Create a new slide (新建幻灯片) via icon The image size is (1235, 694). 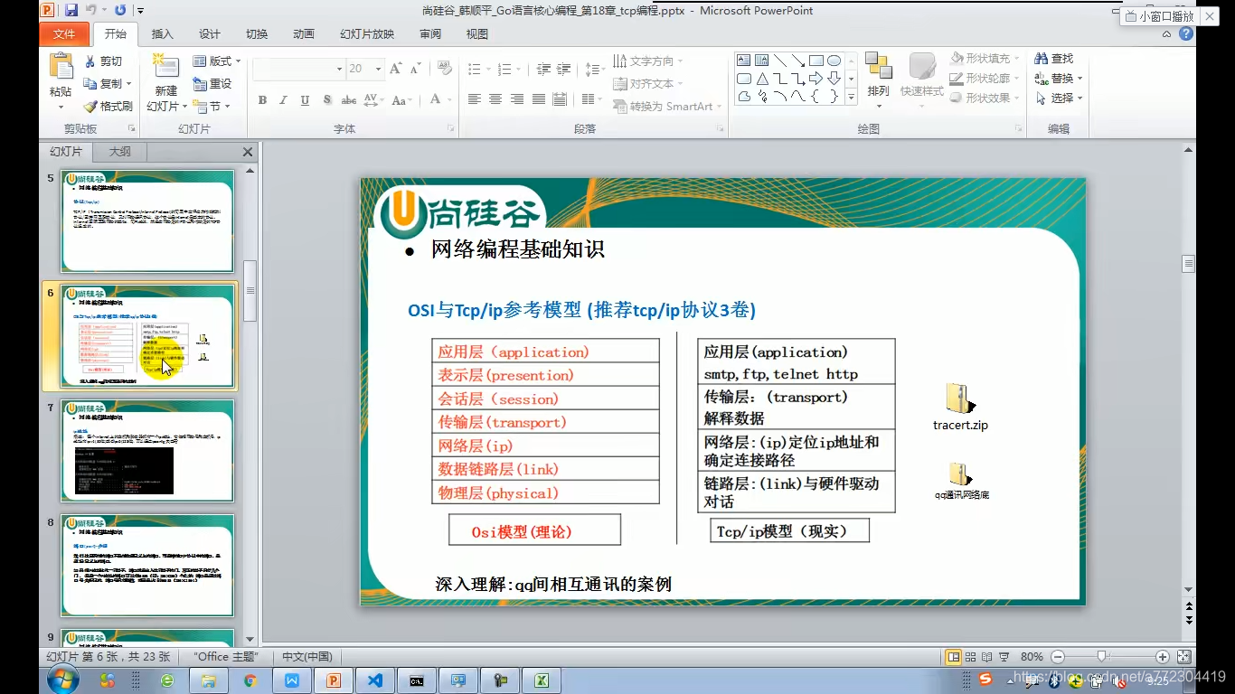tap(165, 65)
